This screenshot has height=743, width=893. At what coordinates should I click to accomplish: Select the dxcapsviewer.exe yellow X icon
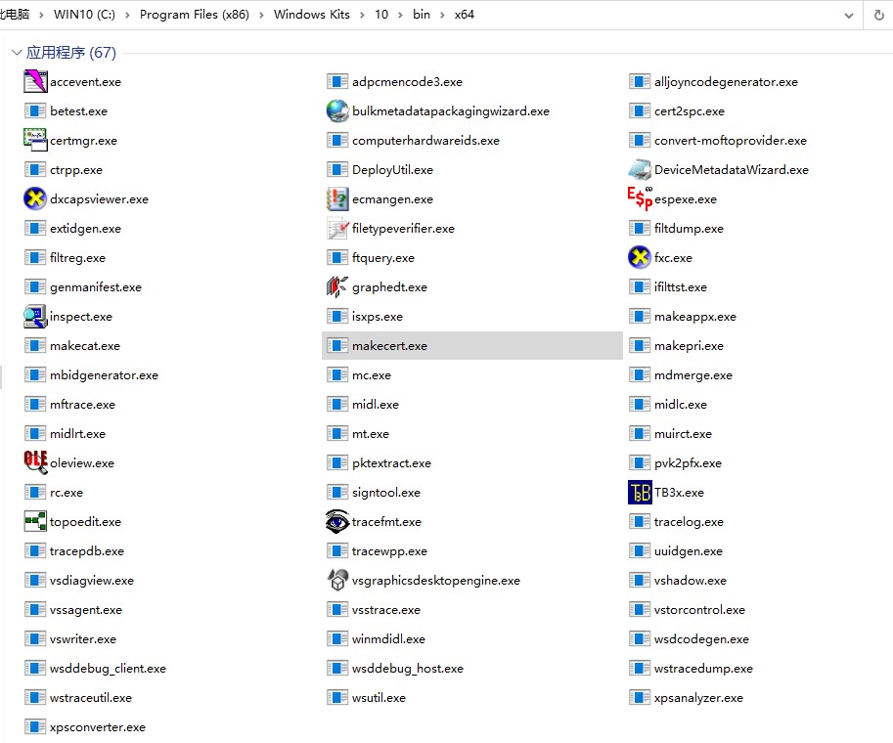tap(35, 199)
